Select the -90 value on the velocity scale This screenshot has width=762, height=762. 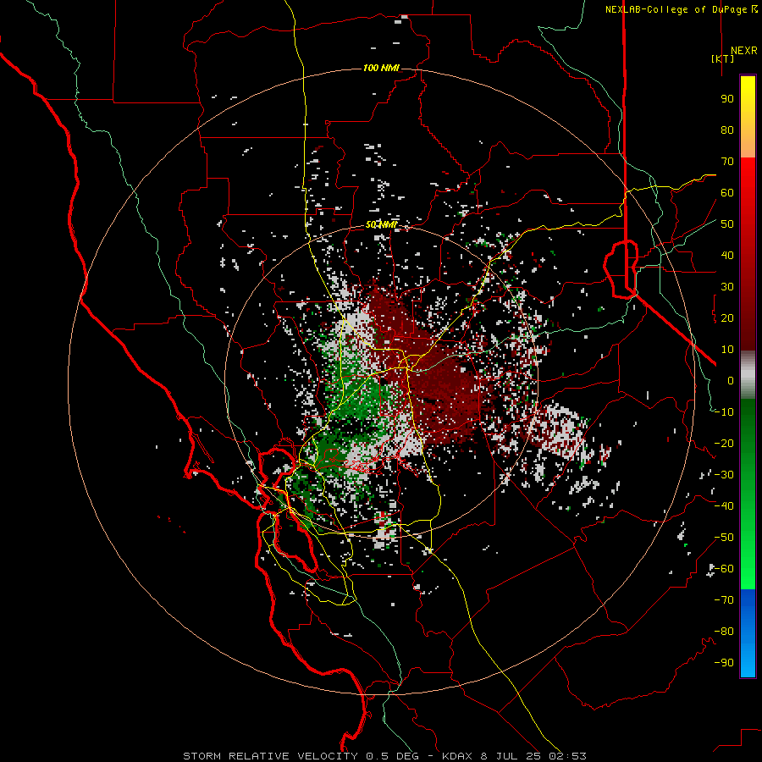(x=724, y=663)
